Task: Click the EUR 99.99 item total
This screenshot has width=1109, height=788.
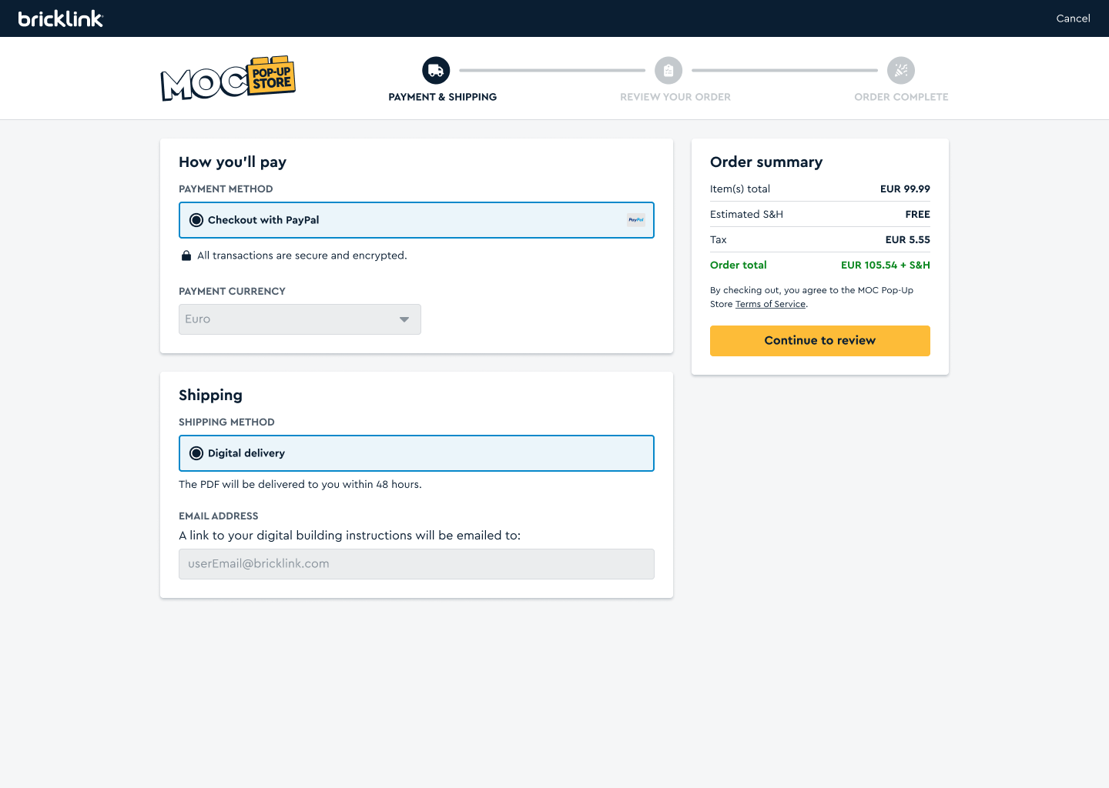Action: point(905,189)
